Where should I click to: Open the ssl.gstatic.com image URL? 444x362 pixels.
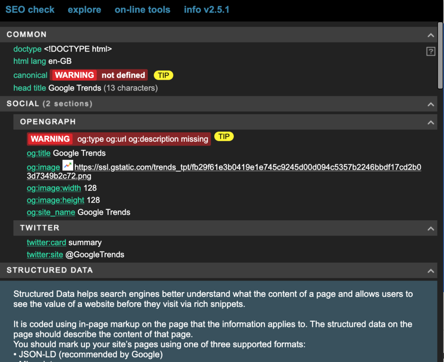coord(224,172)
